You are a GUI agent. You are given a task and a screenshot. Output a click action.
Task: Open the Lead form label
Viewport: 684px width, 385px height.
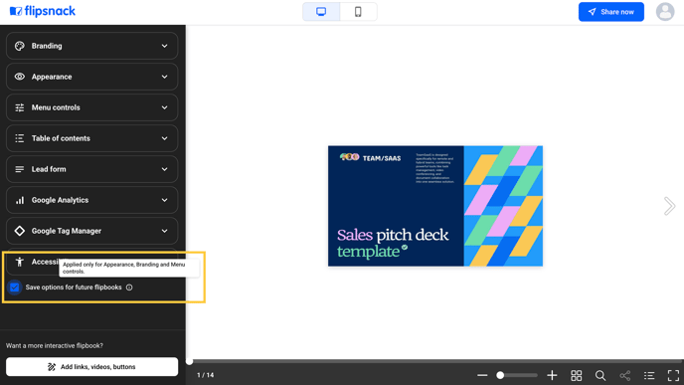(49, 169)
